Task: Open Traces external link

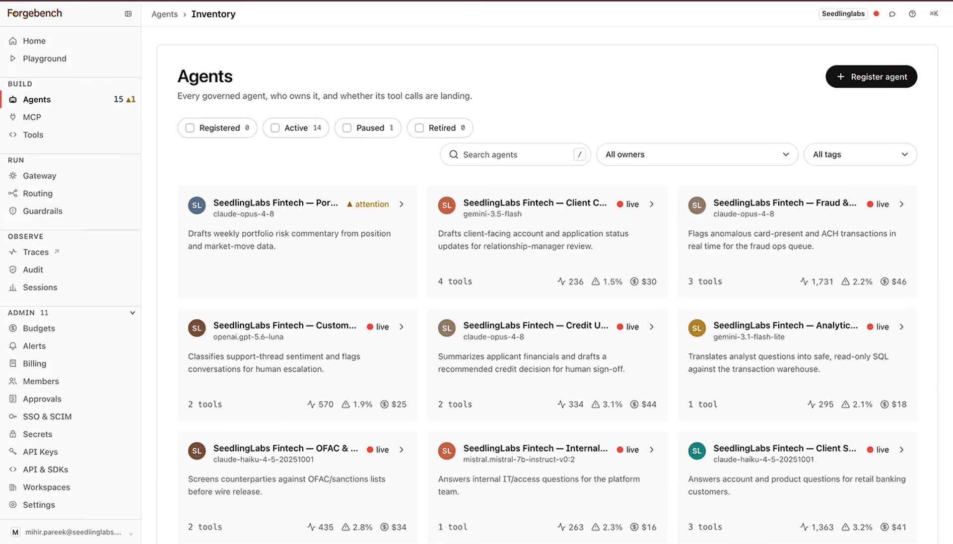Action: [x=36, y=252]
